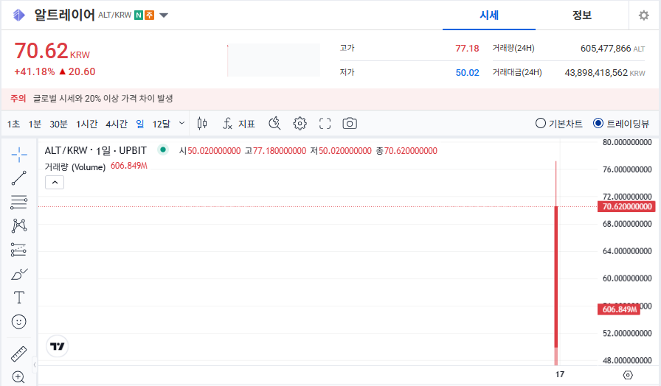This screenshot has width=661, height=386.
Task: Open the 지표 indicators menu
Action: [x=239, y=124]
